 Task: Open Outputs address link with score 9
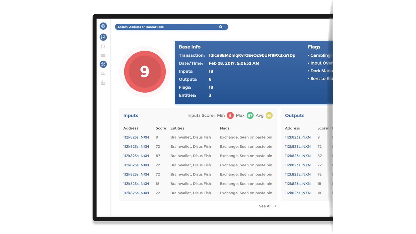click(298, 137)
